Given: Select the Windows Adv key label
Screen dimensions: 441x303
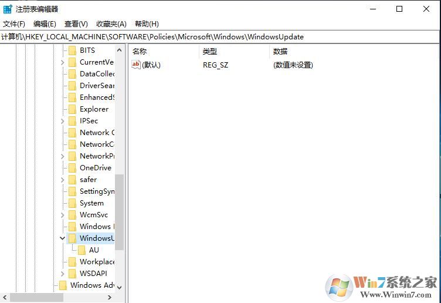Looking at the screenshot, I should coord(92,285).
